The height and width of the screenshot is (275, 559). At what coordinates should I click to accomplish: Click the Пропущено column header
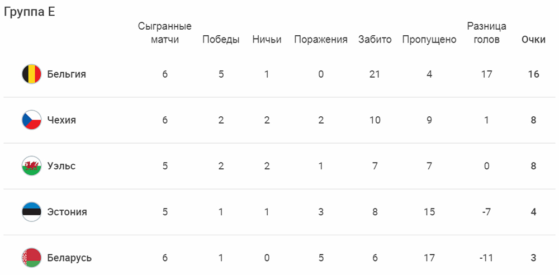[x=429, y=40]
